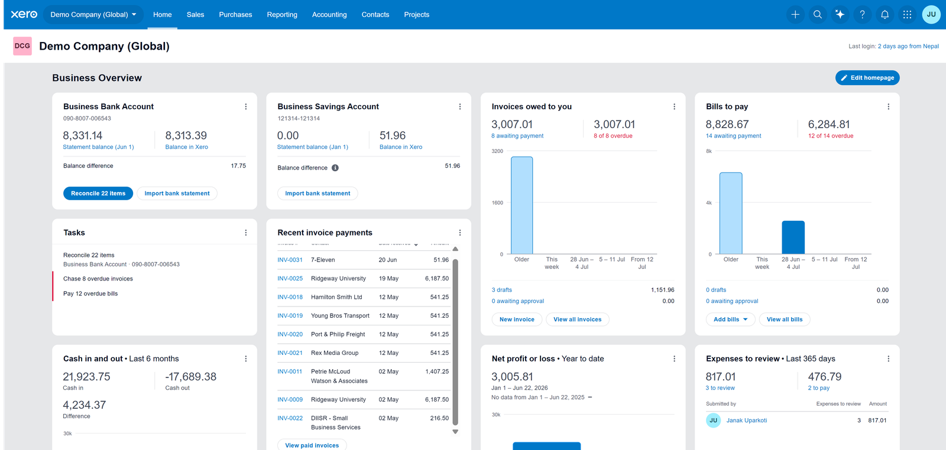The height and width of the screenshot is (450, 946).
Task: Click Import bank statement in Business Bank Account
Action: (x=177, y=193)
